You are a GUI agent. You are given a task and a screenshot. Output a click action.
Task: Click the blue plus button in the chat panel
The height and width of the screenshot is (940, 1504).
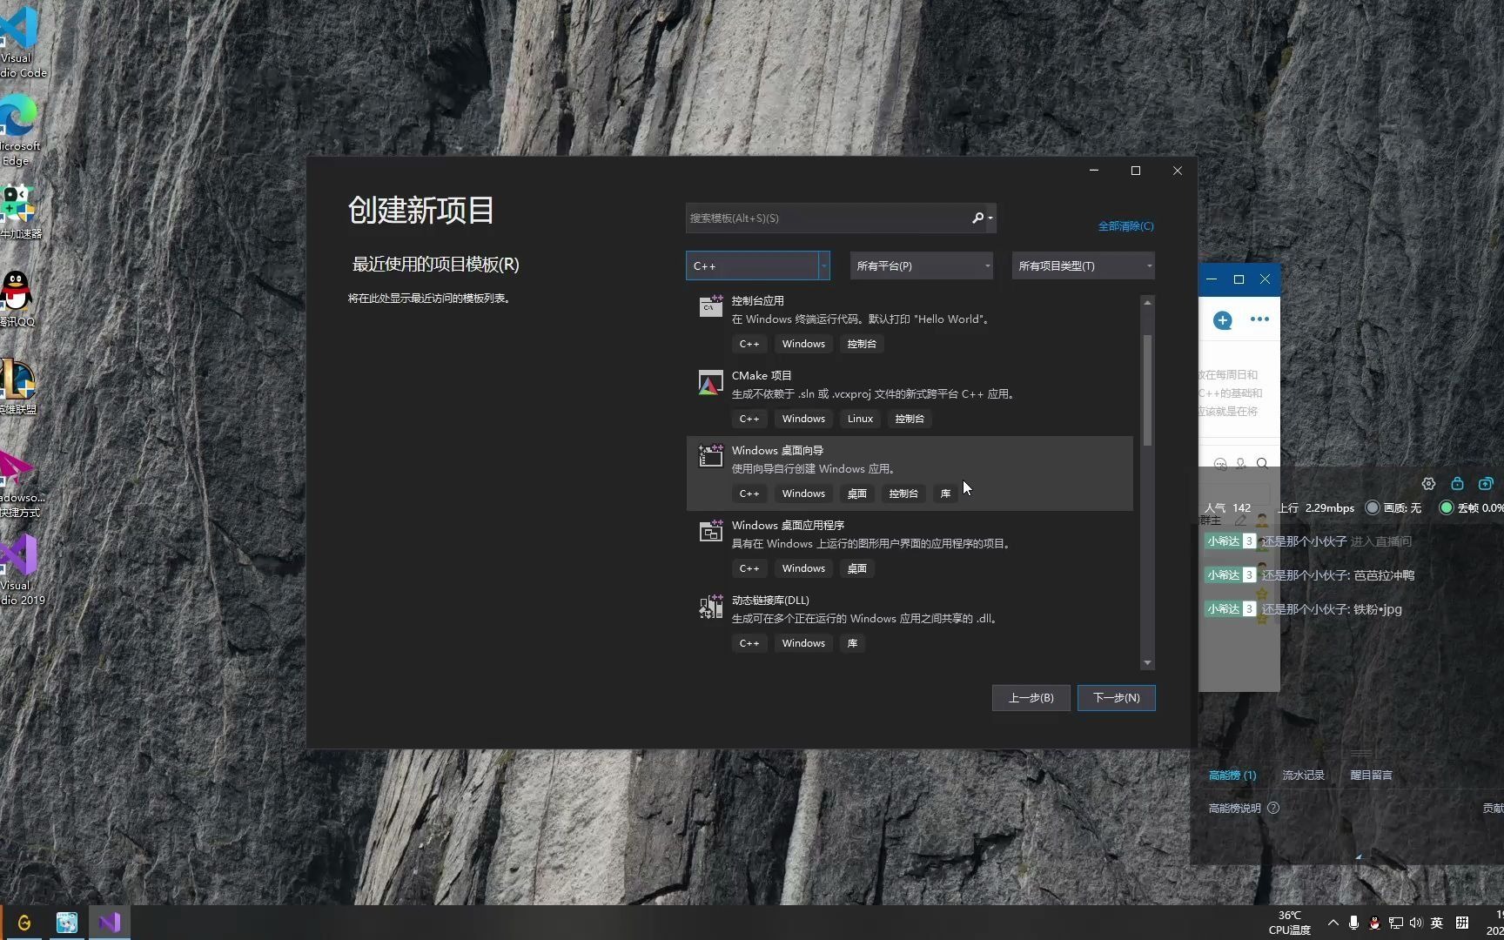[1223, 319]
